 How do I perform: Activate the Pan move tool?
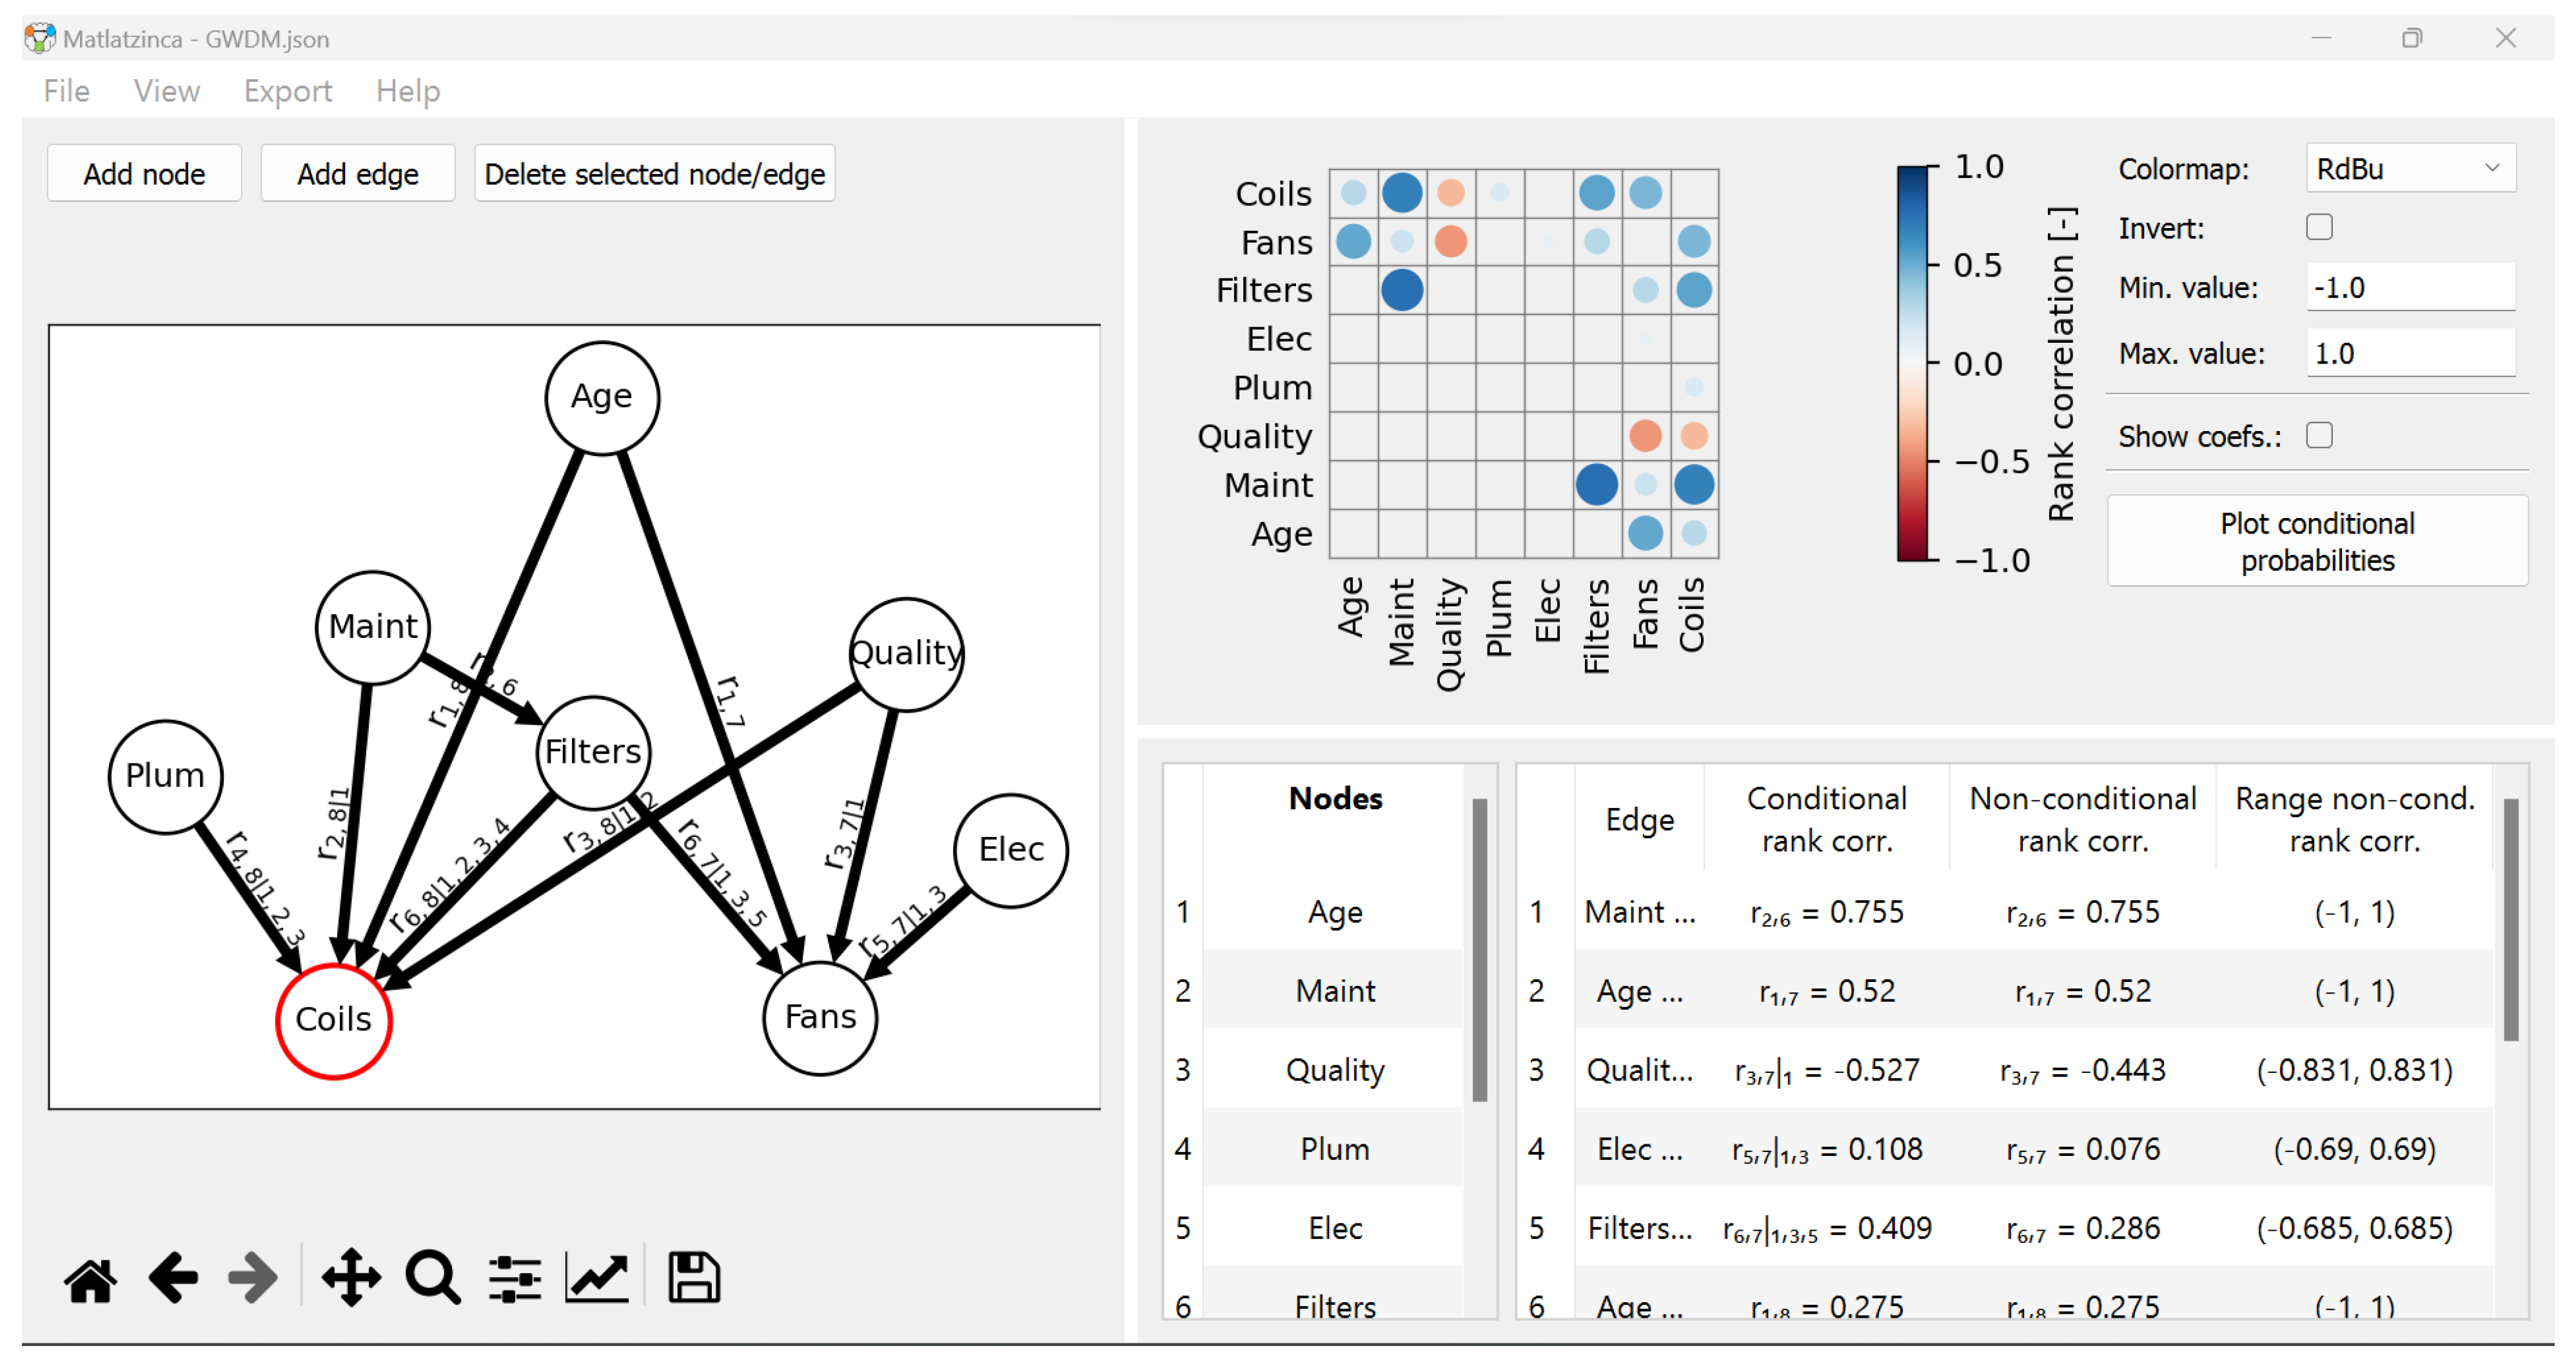click(x=351, y=1279)
